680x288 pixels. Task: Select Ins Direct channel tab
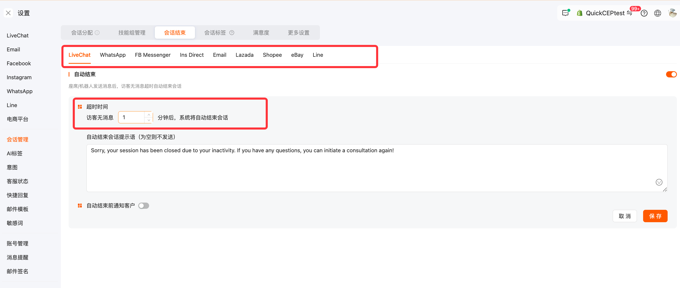(192, 55)
